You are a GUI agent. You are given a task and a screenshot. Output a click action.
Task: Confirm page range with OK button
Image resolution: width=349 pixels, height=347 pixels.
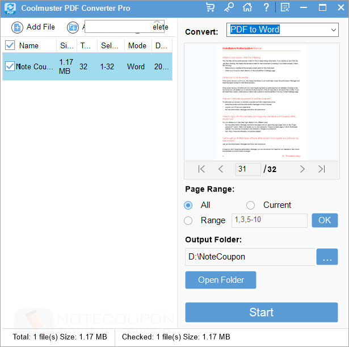tap(325, 220)
